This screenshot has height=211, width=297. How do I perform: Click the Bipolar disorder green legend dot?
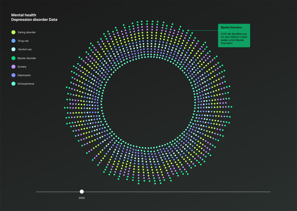click(13, 58)
